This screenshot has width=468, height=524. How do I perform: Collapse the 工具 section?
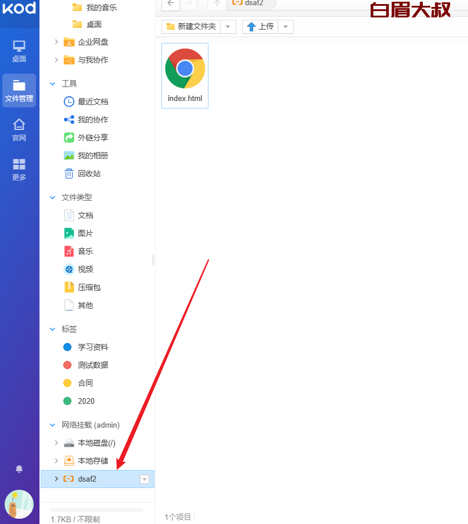click(52, 84)
